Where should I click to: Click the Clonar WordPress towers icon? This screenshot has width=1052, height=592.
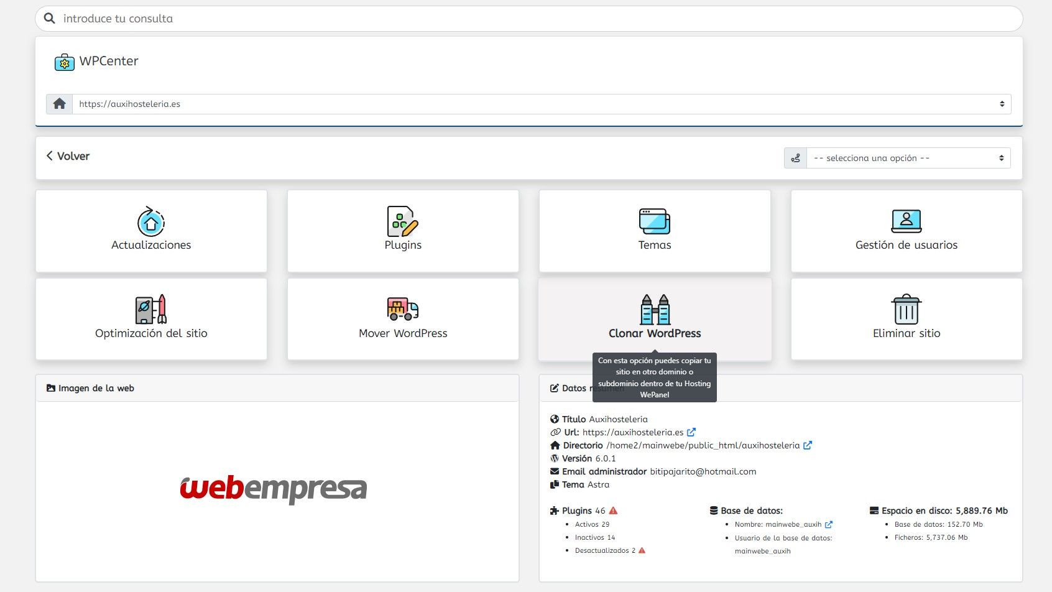tap(655, 309)
